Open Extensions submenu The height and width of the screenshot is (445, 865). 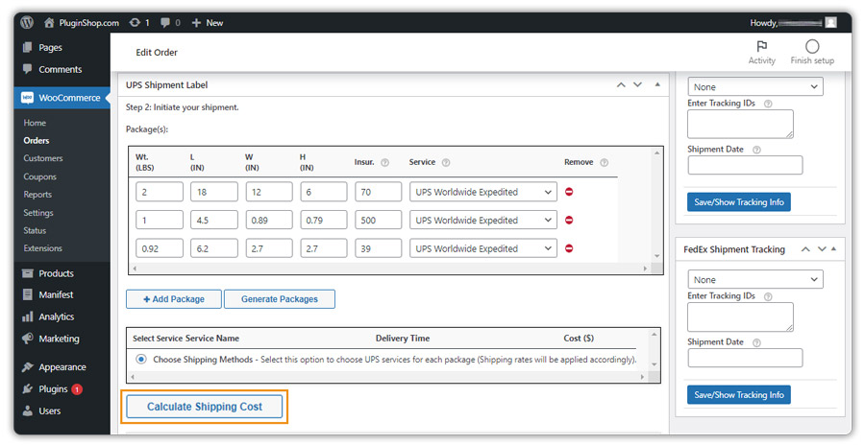pos(42,247)
